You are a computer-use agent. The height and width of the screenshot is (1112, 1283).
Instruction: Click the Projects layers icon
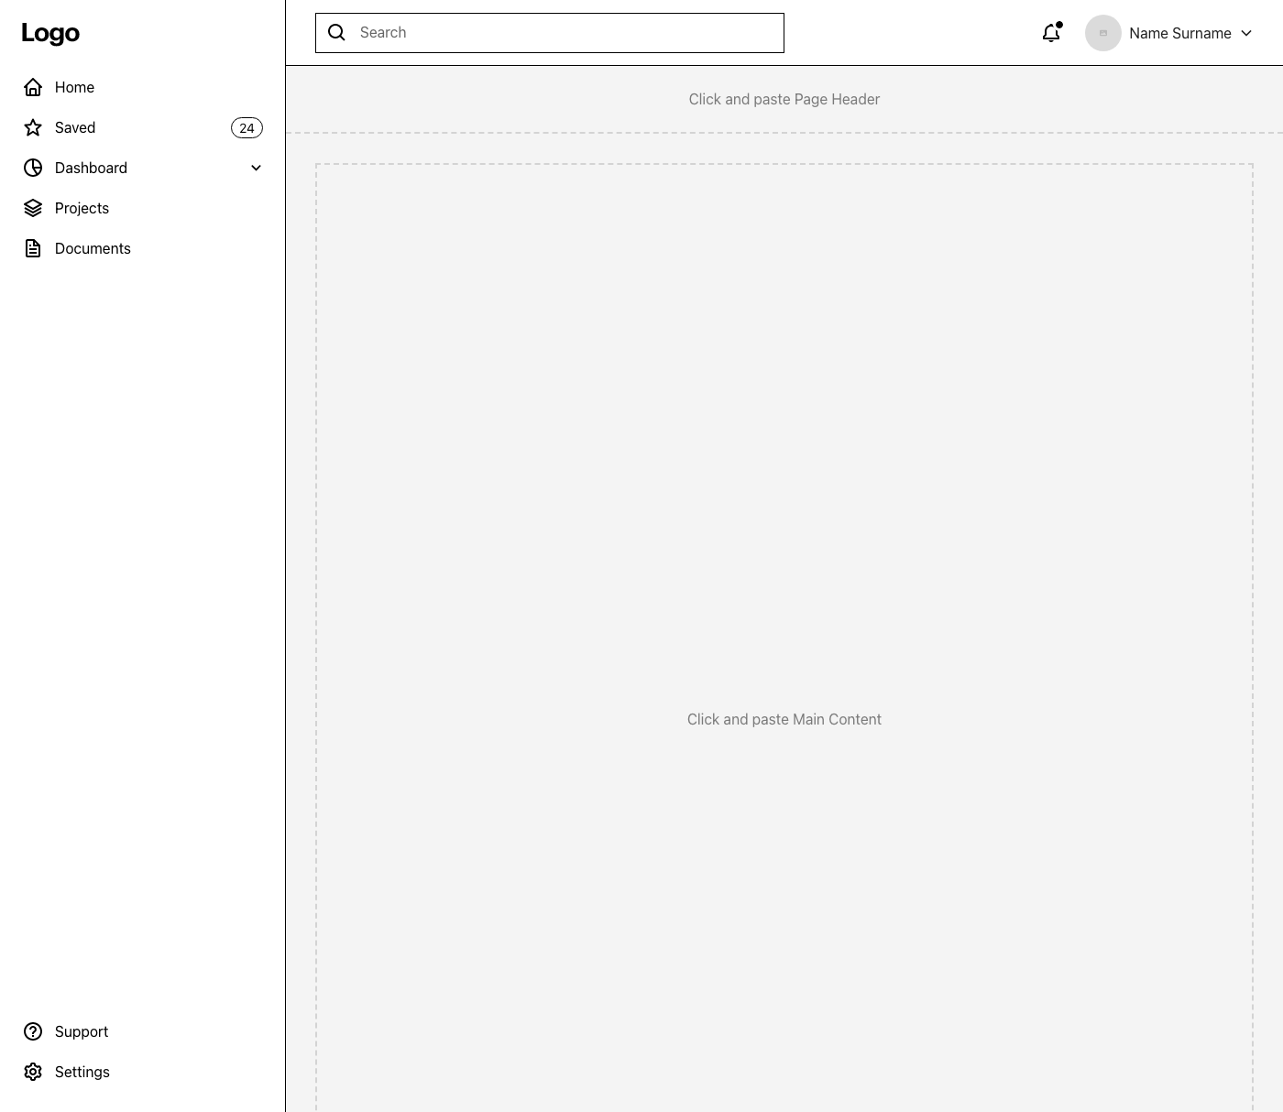(x=33, y=208)
